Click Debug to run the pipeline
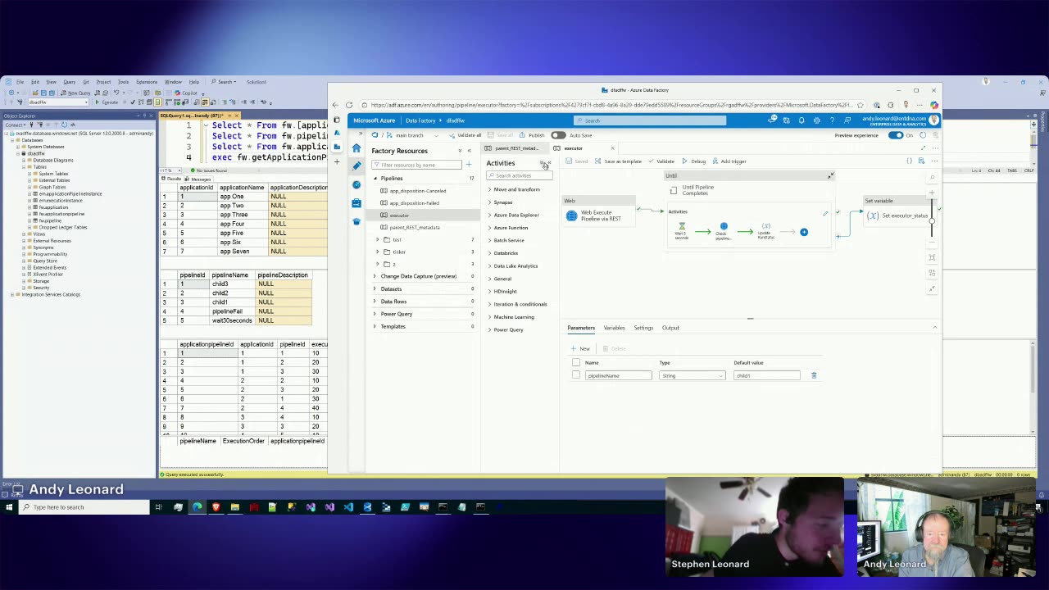Screen dimensions: 1049x590 click(x=693, y=161)
